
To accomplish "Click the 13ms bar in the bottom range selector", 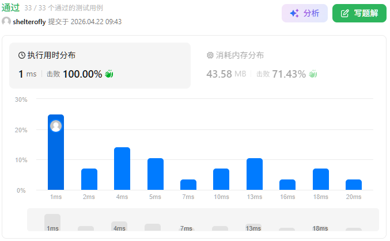I will point(253,227).
